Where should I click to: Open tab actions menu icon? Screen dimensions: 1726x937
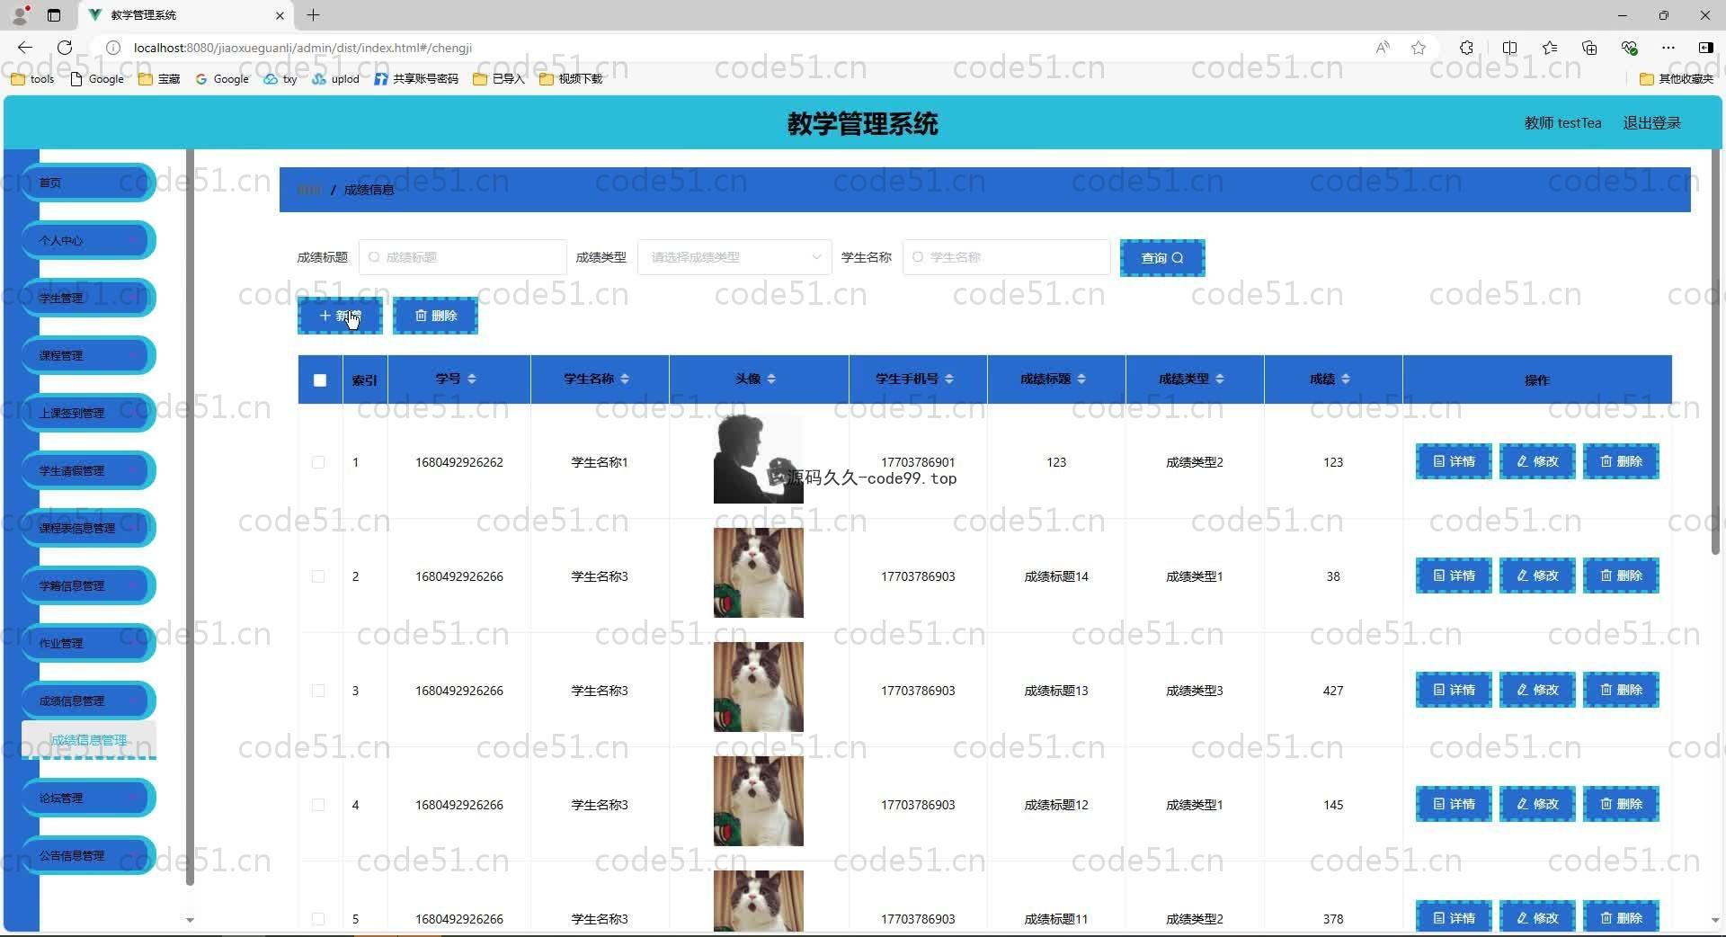pos(54,15)
